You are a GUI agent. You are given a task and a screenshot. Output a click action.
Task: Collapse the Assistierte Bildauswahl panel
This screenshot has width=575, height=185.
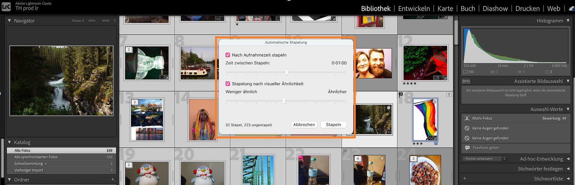point(568,81)
